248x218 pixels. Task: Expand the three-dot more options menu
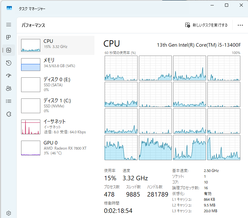pos(240,25)
